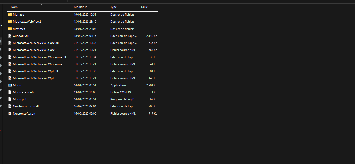This screenshot has width=355, height=164.
Task: Click the Moon.exe.config file icon
Action: tap(10, 92)
